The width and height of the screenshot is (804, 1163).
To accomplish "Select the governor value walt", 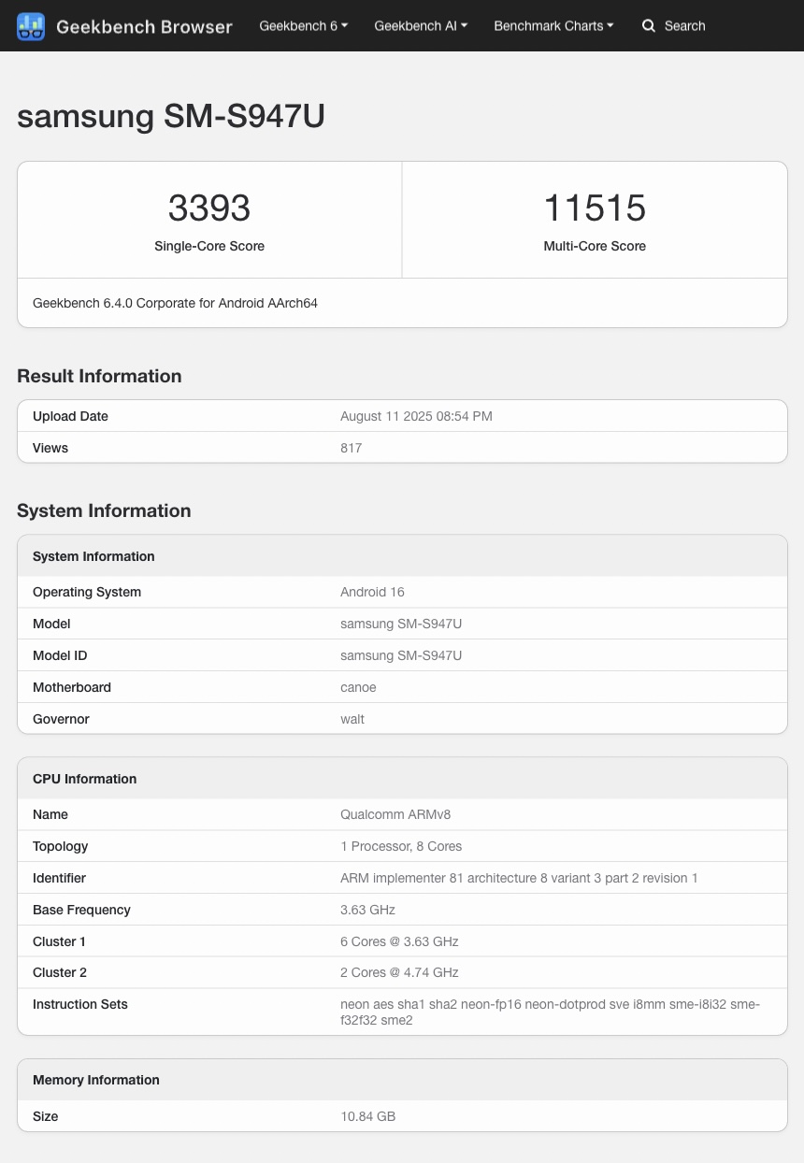I will point(352,719).
